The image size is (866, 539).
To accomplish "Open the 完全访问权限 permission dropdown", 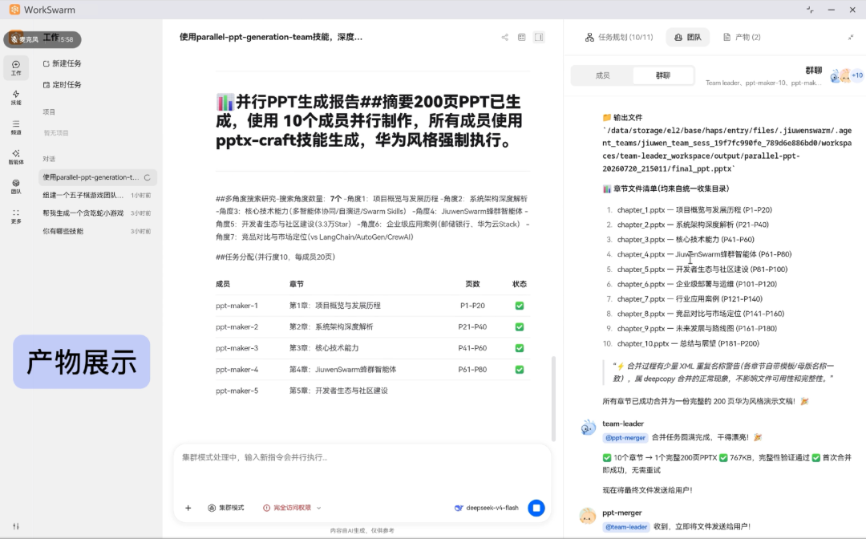I will [292, 508].
